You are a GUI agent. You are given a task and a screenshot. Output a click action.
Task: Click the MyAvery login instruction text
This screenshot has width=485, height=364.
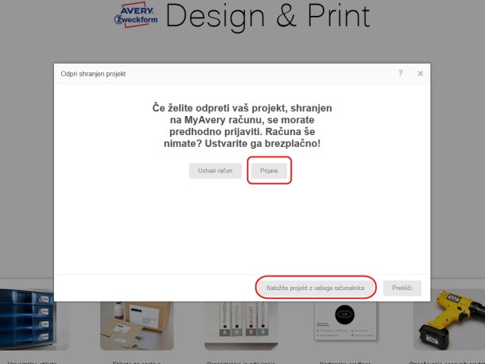click(x=242, y=126)
